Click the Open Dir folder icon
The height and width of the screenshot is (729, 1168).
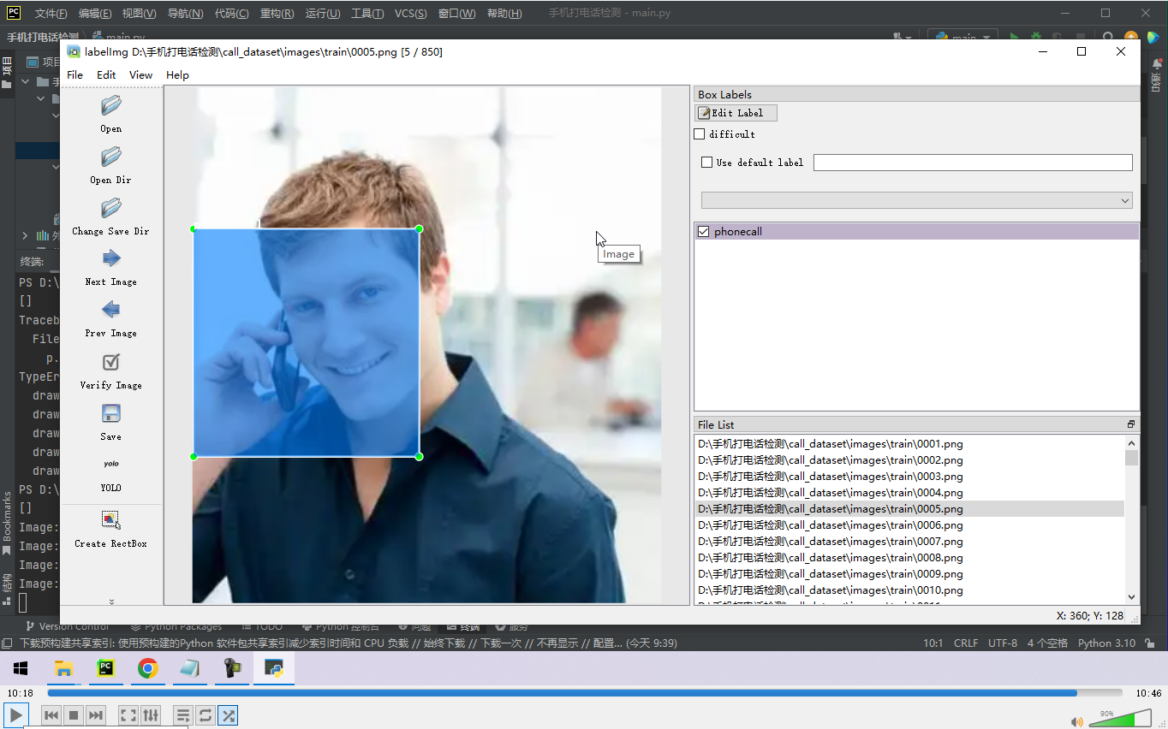(111, 157)
